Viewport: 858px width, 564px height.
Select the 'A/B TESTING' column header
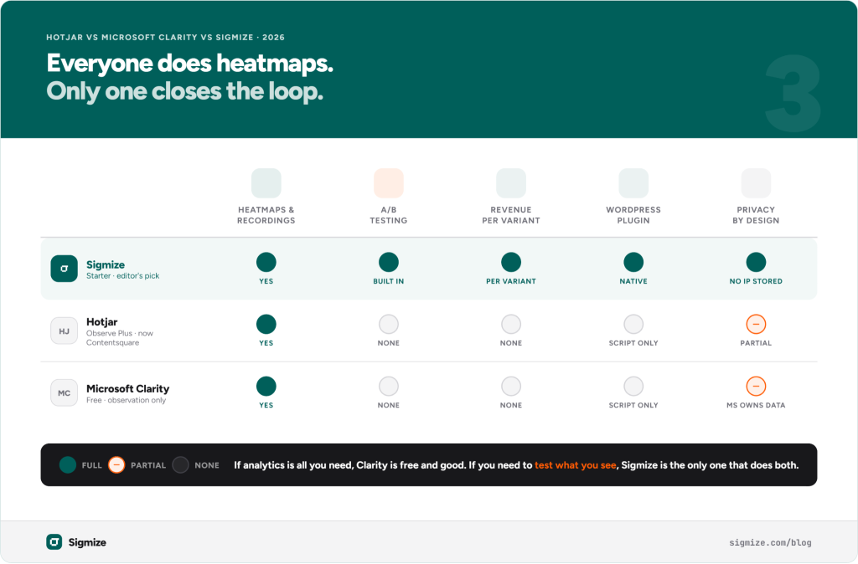tap(389, 215)
